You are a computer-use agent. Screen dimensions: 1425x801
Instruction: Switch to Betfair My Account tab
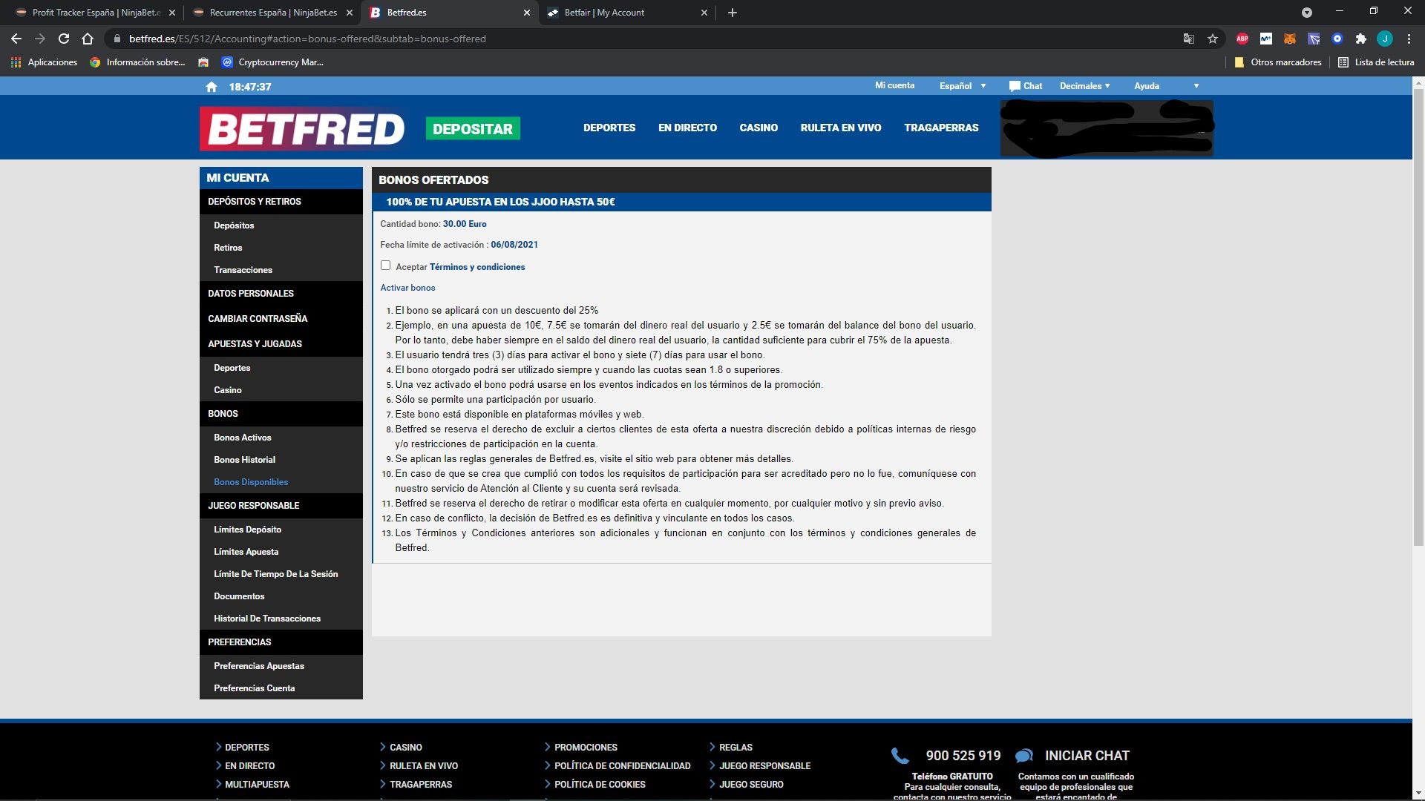[628, 13]
